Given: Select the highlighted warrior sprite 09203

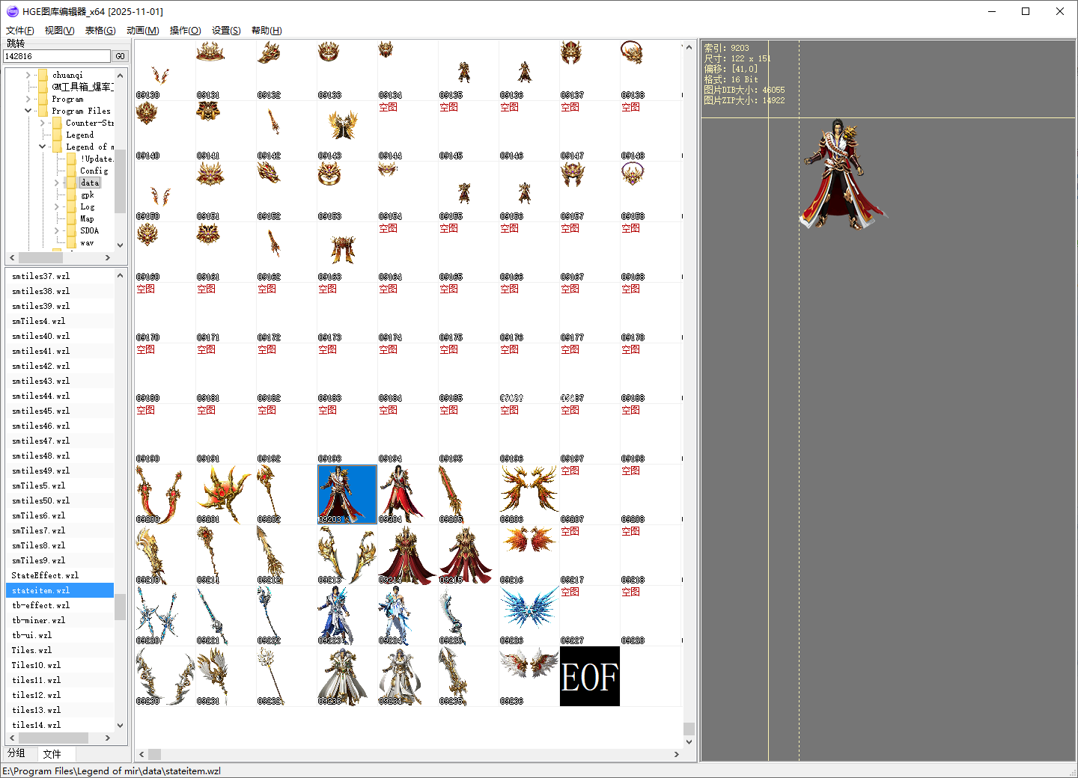Looking at the screenshot, I should point(347,494).
